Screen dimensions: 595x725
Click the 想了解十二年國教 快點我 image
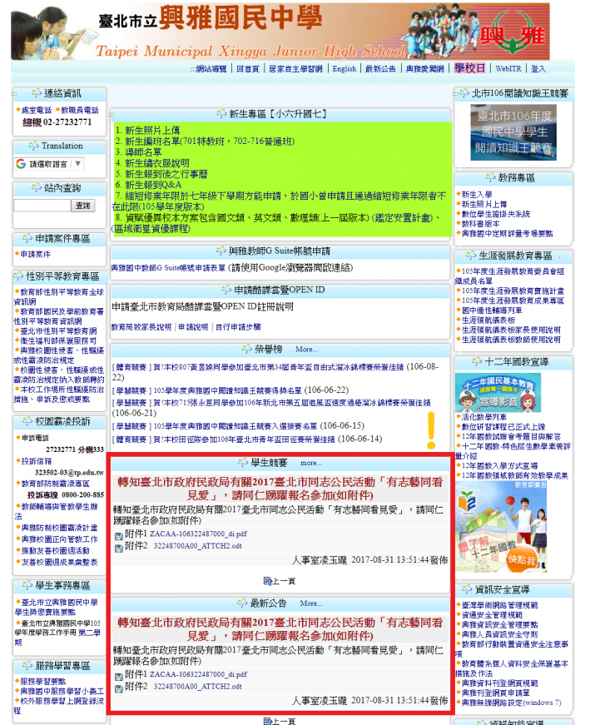[501, 527]
